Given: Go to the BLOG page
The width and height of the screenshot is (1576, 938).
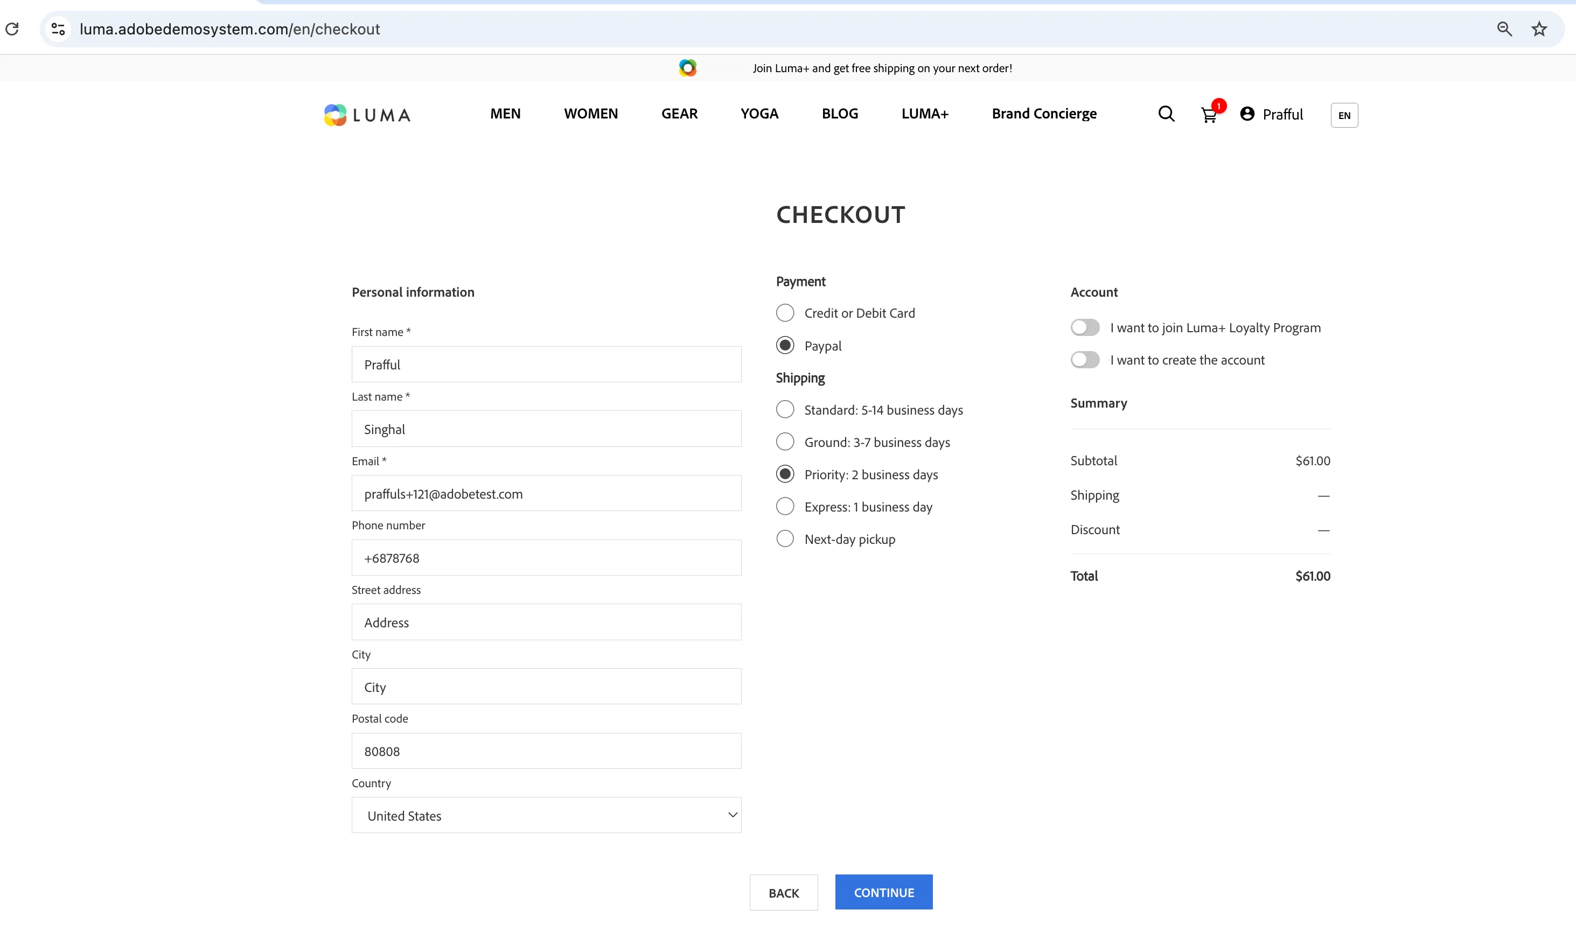Looking at the screenshot, I should pyautogui.click(x=840, y=114).
